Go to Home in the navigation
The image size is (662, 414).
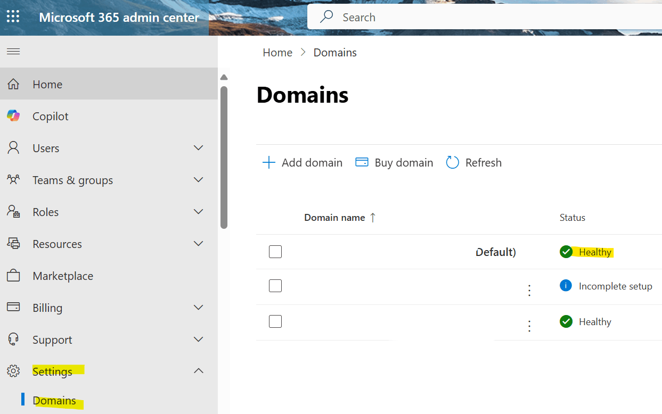click(109, 84)
